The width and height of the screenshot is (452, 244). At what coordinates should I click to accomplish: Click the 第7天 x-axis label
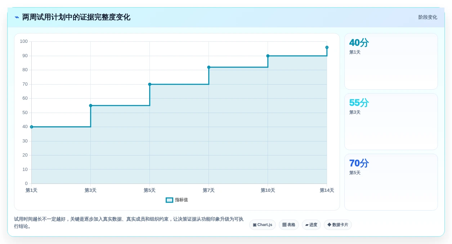pyautogui.click(x=209, y=190)
